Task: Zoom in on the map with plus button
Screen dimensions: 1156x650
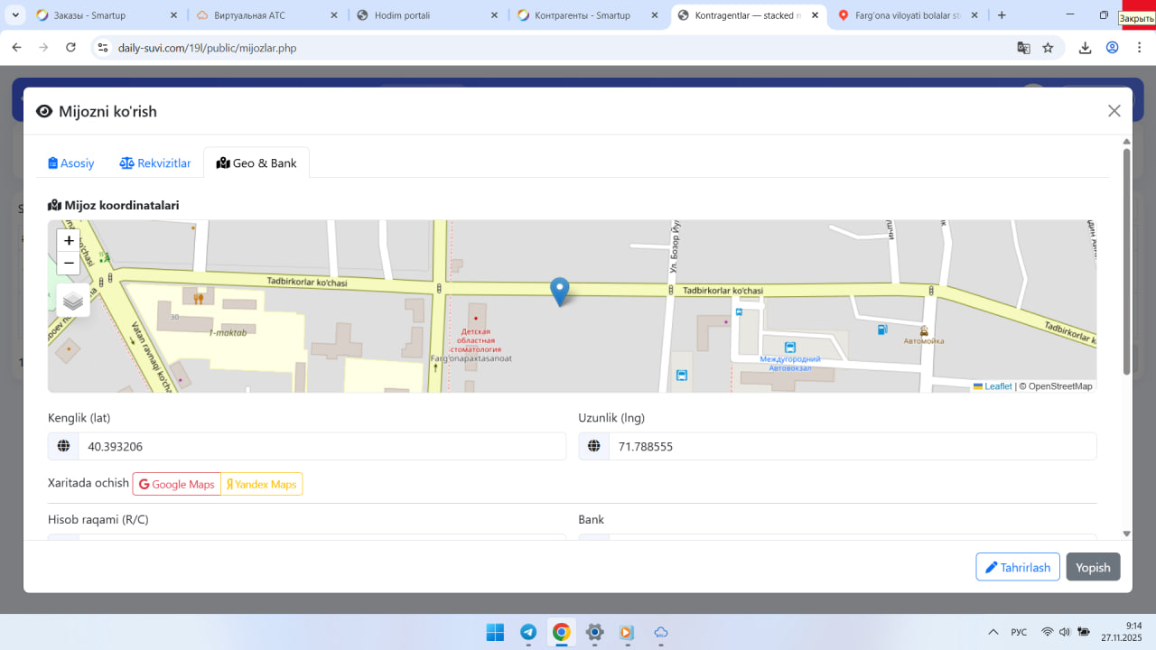Action: 69,241
